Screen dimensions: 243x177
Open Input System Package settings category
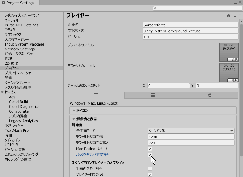click(x=24, y=44)
